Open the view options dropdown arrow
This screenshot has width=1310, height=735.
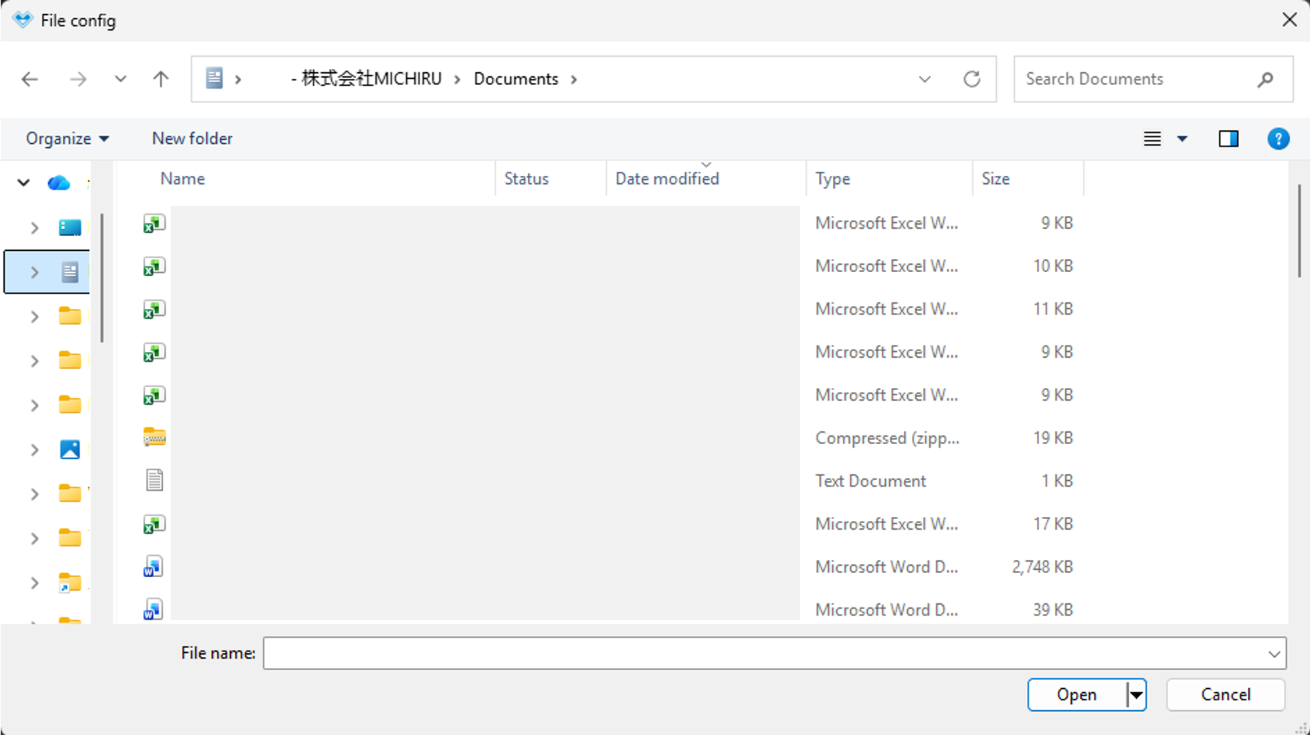(x=1182, y=138)
